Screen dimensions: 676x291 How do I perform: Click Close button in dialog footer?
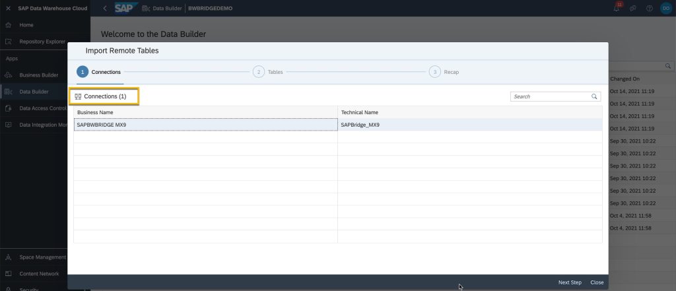click(597, 282)
